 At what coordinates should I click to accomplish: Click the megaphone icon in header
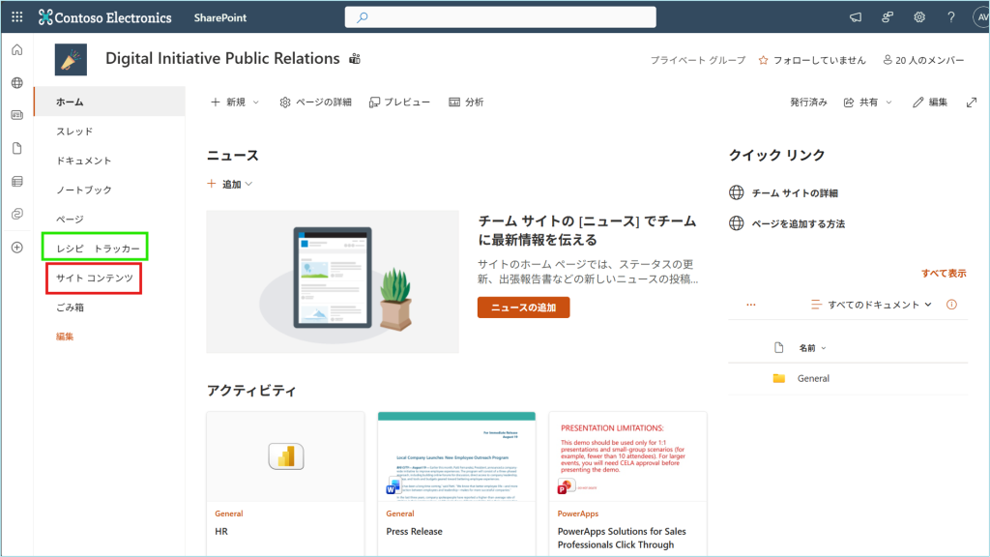tap(855, 17)
